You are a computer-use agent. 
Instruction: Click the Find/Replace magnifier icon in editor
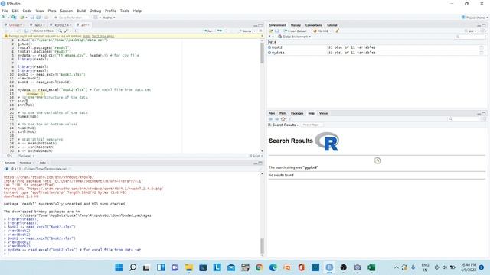(x=60, y=31)
